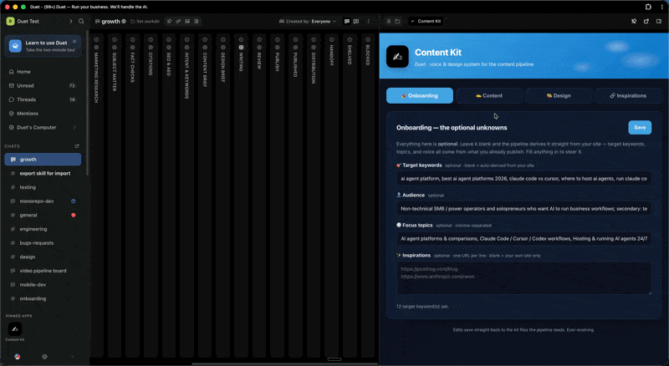Viewport: 669px width, 366px height.
Task: Open the bugs-requests channel
Action: [43, 242]
